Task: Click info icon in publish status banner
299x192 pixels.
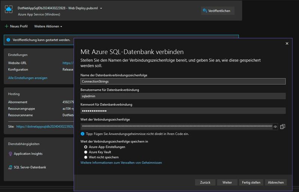Action: [8, 40]
